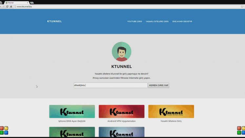Screen dimensions: 245x138
Task: Open the yellow Ktunnel banner for Yasaklı Sitelere
Action: pyautogui.click(x=171, y=111)
